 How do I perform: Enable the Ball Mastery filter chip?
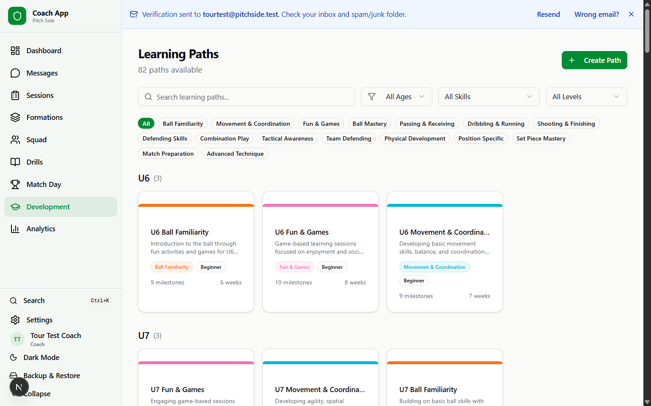coord(369,124)
